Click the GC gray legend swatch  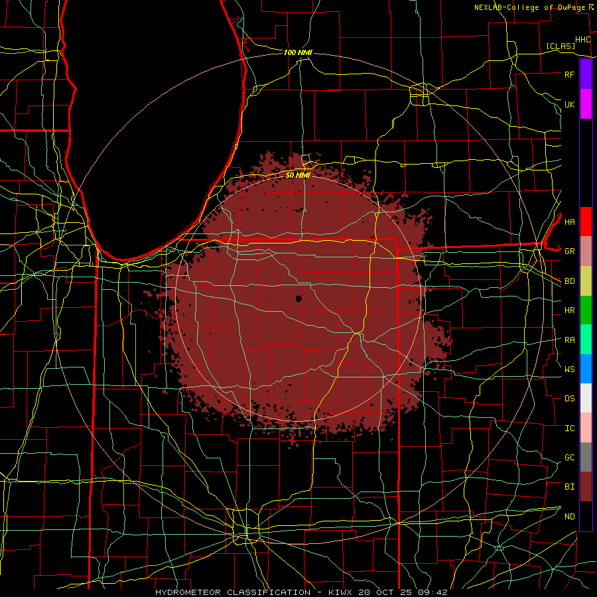click(x=586, y=457)
